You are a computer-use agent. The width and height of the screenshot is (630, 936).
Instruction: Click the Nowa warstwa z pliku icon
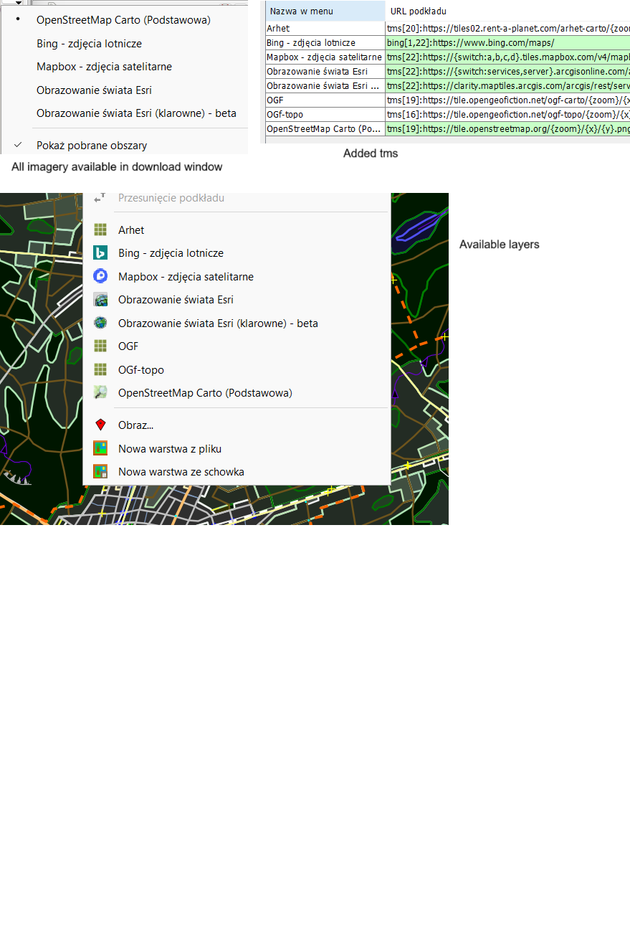[101, 449]
